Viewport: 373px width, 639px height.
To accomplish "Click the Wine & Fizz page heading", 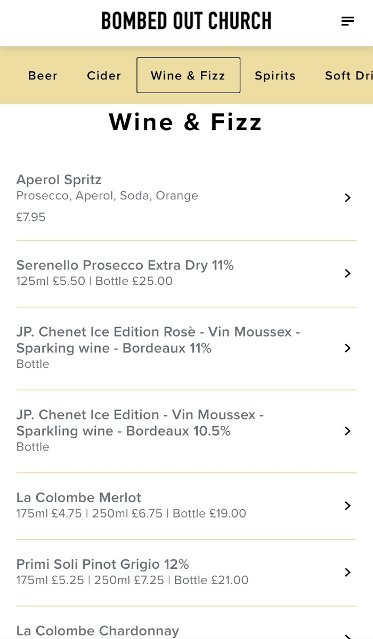I will tap(185, 122).
